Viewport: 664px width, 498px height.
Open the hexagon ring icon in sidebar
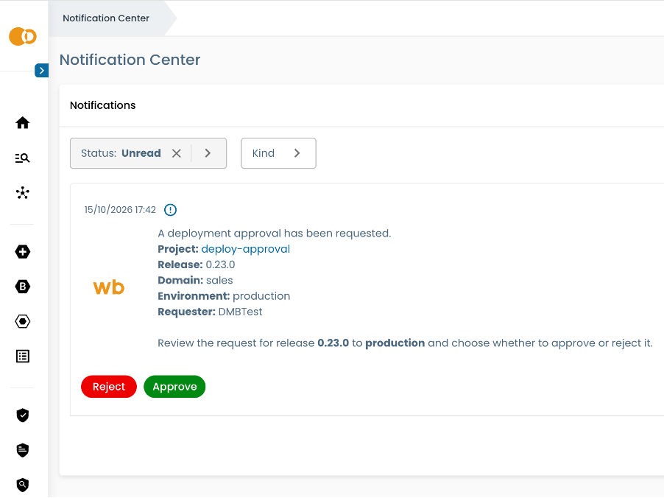pos(22,321)
